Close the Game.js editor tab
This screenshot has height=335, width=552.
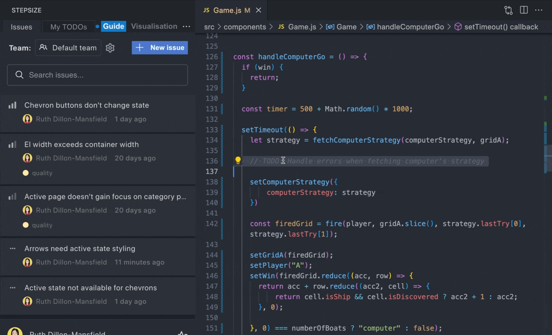[258, 10]
